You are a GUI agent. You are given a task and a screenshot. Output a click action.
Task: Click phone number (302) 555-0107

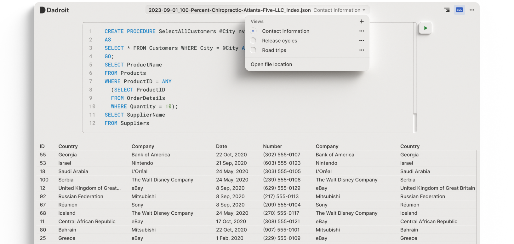pyautogui.click(x=282, y=155)
